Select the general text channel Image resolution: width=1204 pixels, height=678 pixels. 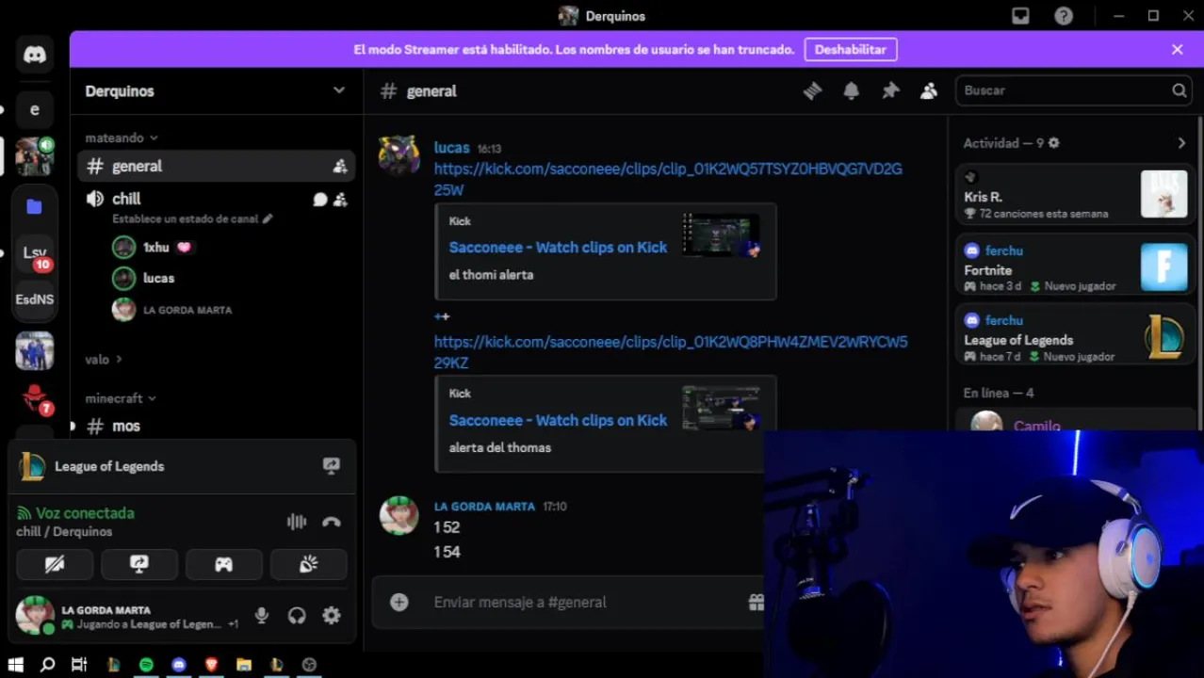pyautogui.click(x=216, y=166)
